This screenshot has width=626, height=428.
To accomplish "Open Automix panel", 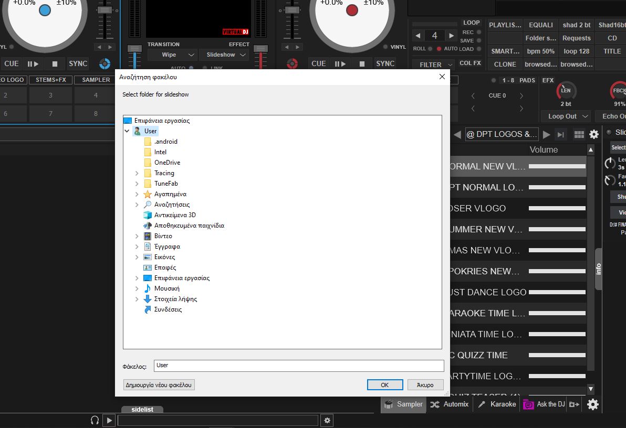I will click(450, 404).
